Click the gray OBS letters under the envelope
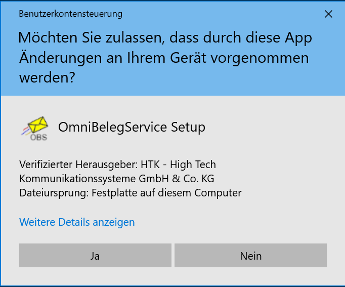Image resolution: width=345 pixels, height=287 pixels. [x=38, y=137]
